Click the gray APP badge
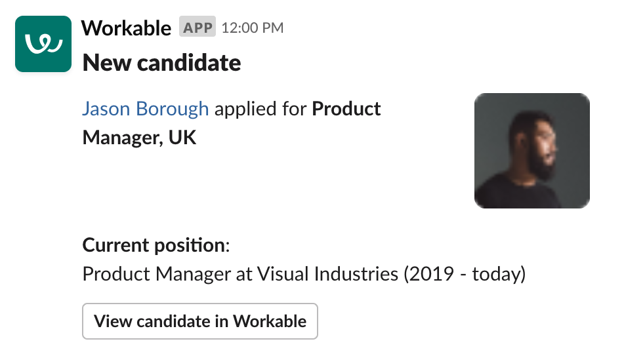Screen dimensions: 624x354 (x=198, y=27)
